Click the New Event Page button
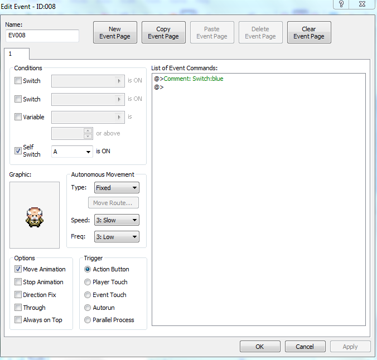This screenshot has height=360, width=377. tap(115, 33)
